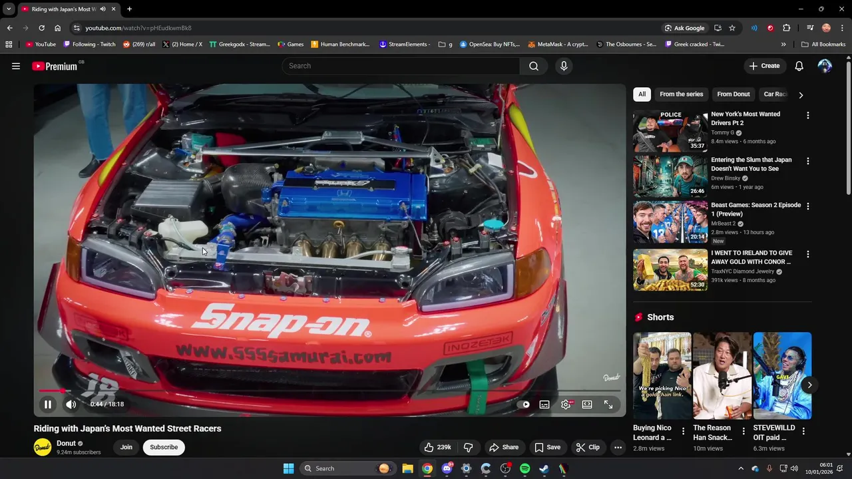Select the From the series chip
Screen dimensions: 852x479
[682, 94]
